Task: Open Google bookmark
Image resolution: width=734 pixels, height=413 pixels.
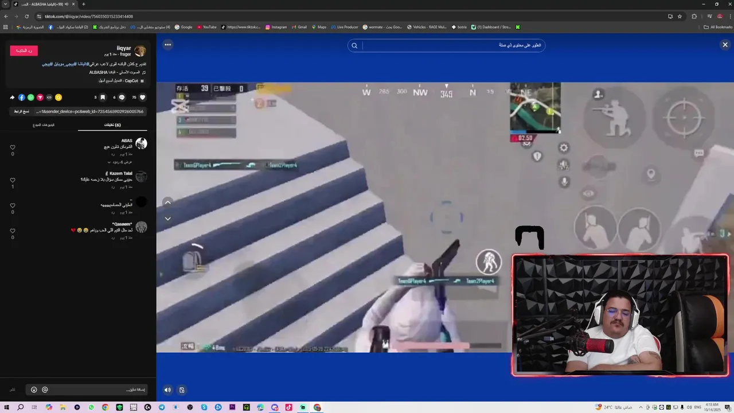Action: 183,27
